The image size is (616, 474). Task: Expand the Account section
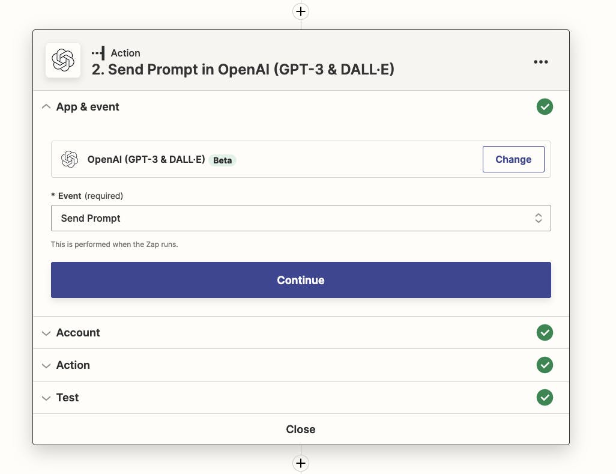coord(46,333)
